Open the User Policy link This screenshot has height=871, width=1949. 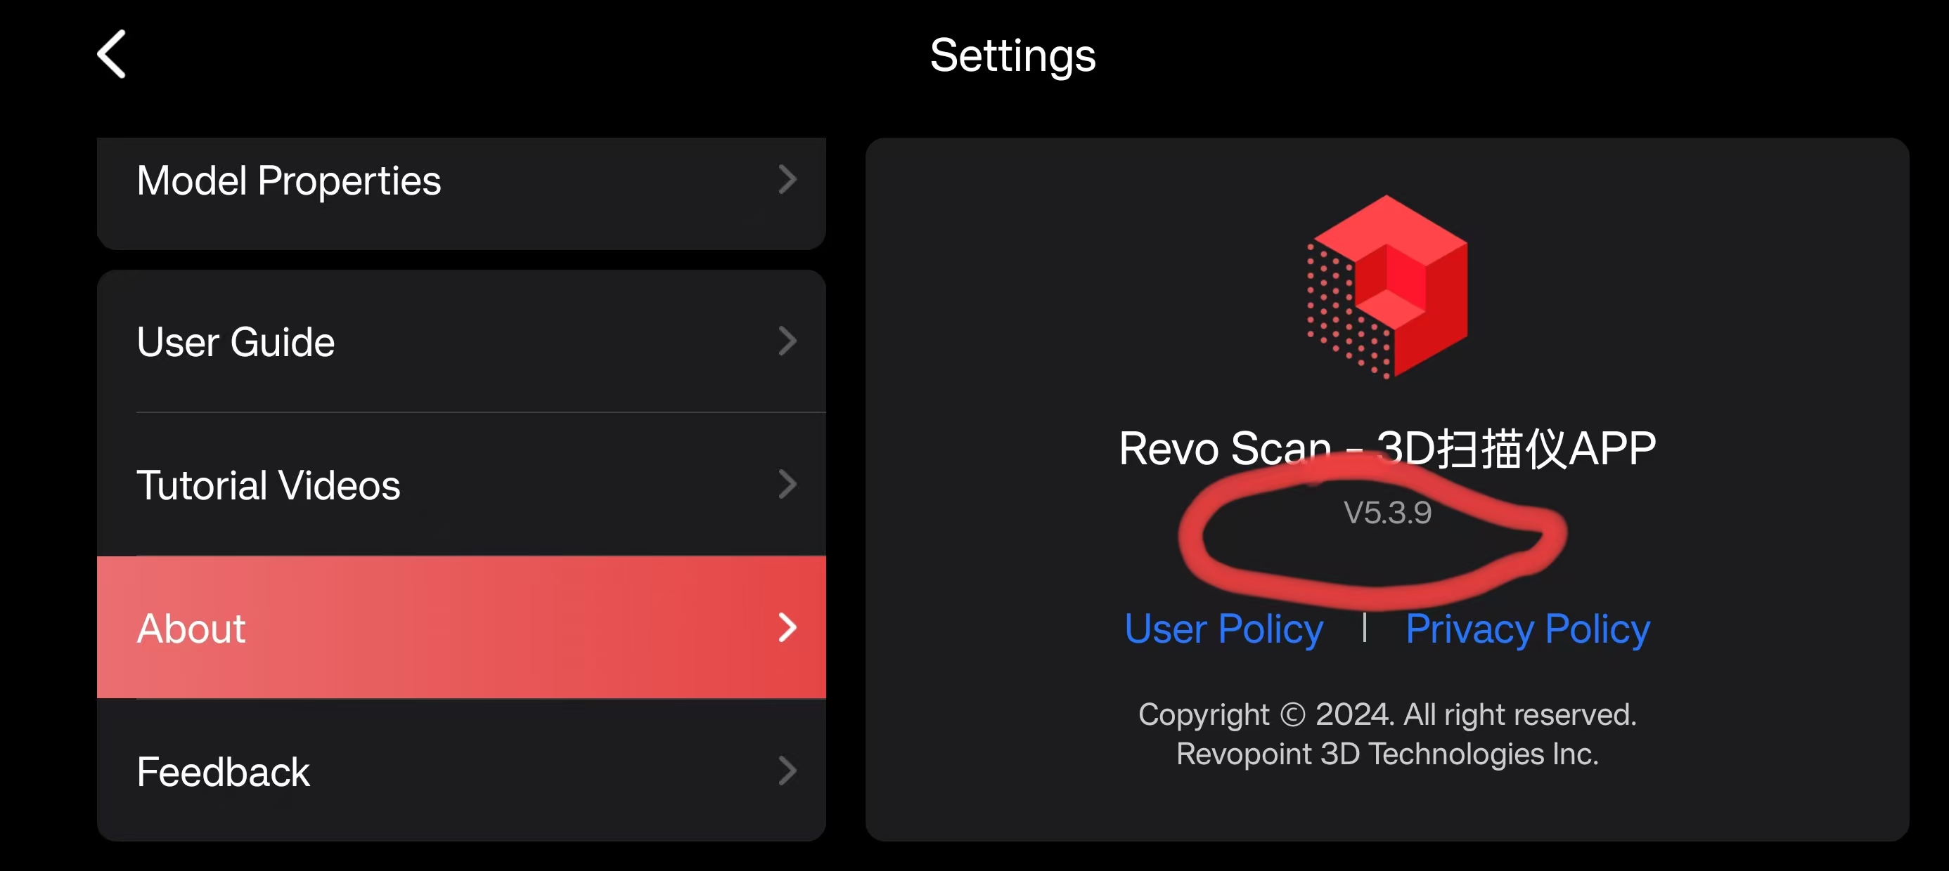pos(1223,629)
